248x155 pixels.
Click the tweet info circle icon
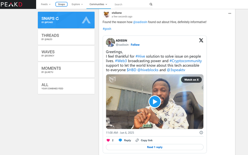[x=201, y=132]
